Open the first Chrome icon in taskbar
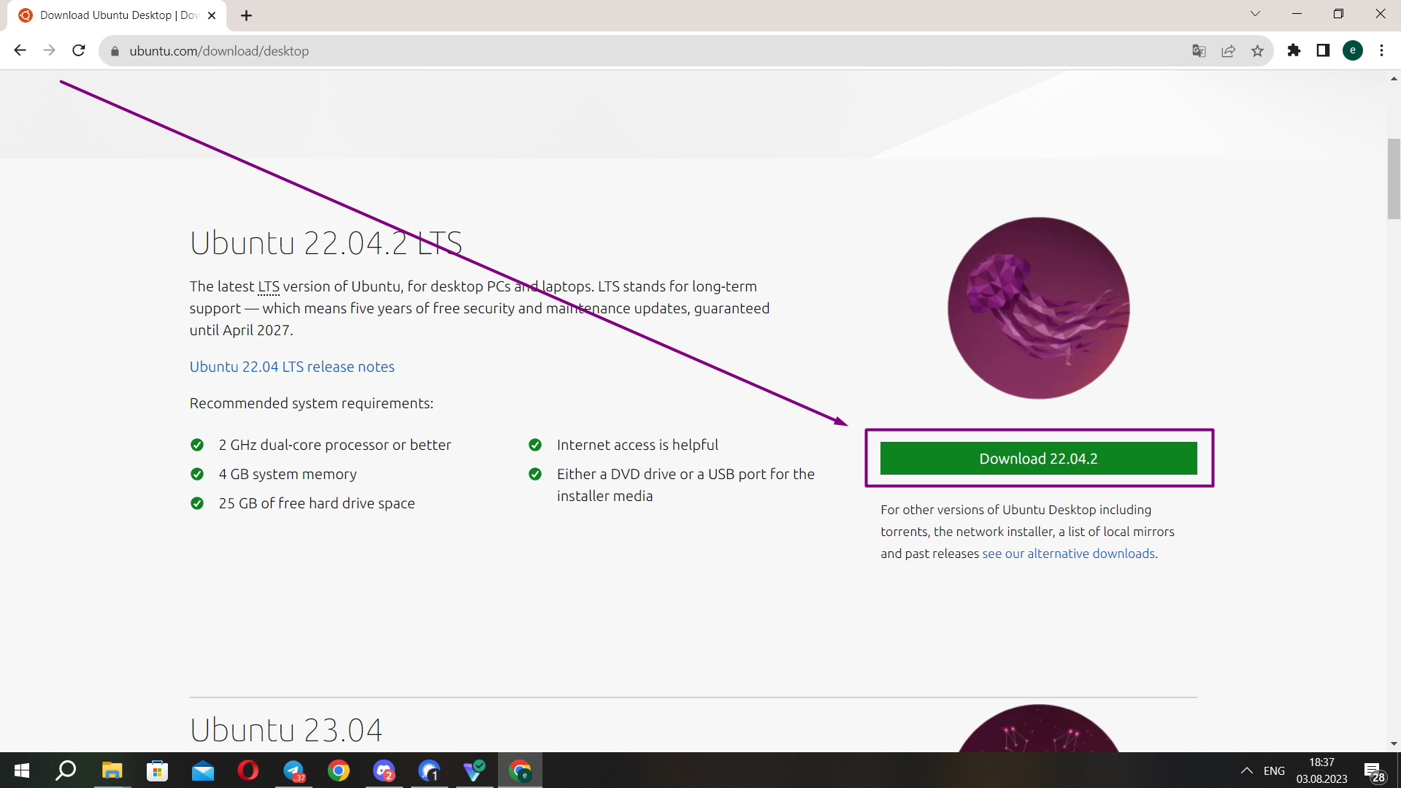This screenshot has height=788, width=1401. pos(339,770)
